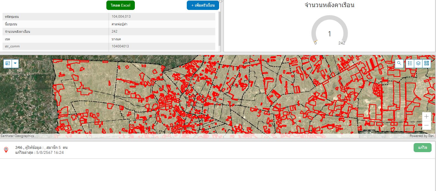Image resolution: width=436 pixels, height=191 pixels.
Task: Open household record 346 list entry
Action: tap(41, 150)
